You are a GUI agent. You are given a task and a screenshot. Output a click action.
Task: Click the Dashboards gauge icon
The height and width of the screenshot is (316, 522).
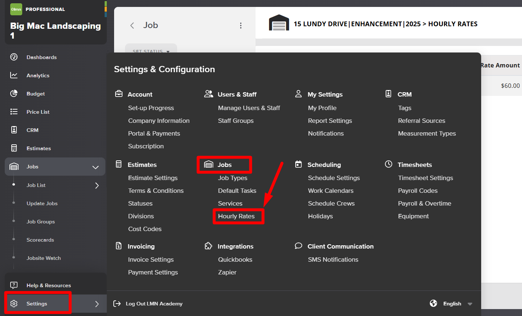[14, 57]
